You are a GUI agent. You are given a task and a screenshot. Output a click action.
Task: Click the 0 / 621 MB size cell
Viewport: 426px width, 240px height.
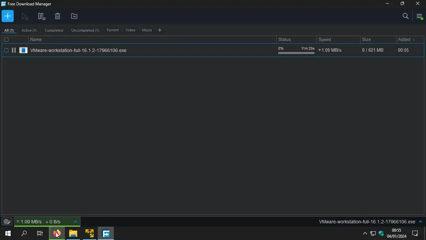[x=373, y=50]
